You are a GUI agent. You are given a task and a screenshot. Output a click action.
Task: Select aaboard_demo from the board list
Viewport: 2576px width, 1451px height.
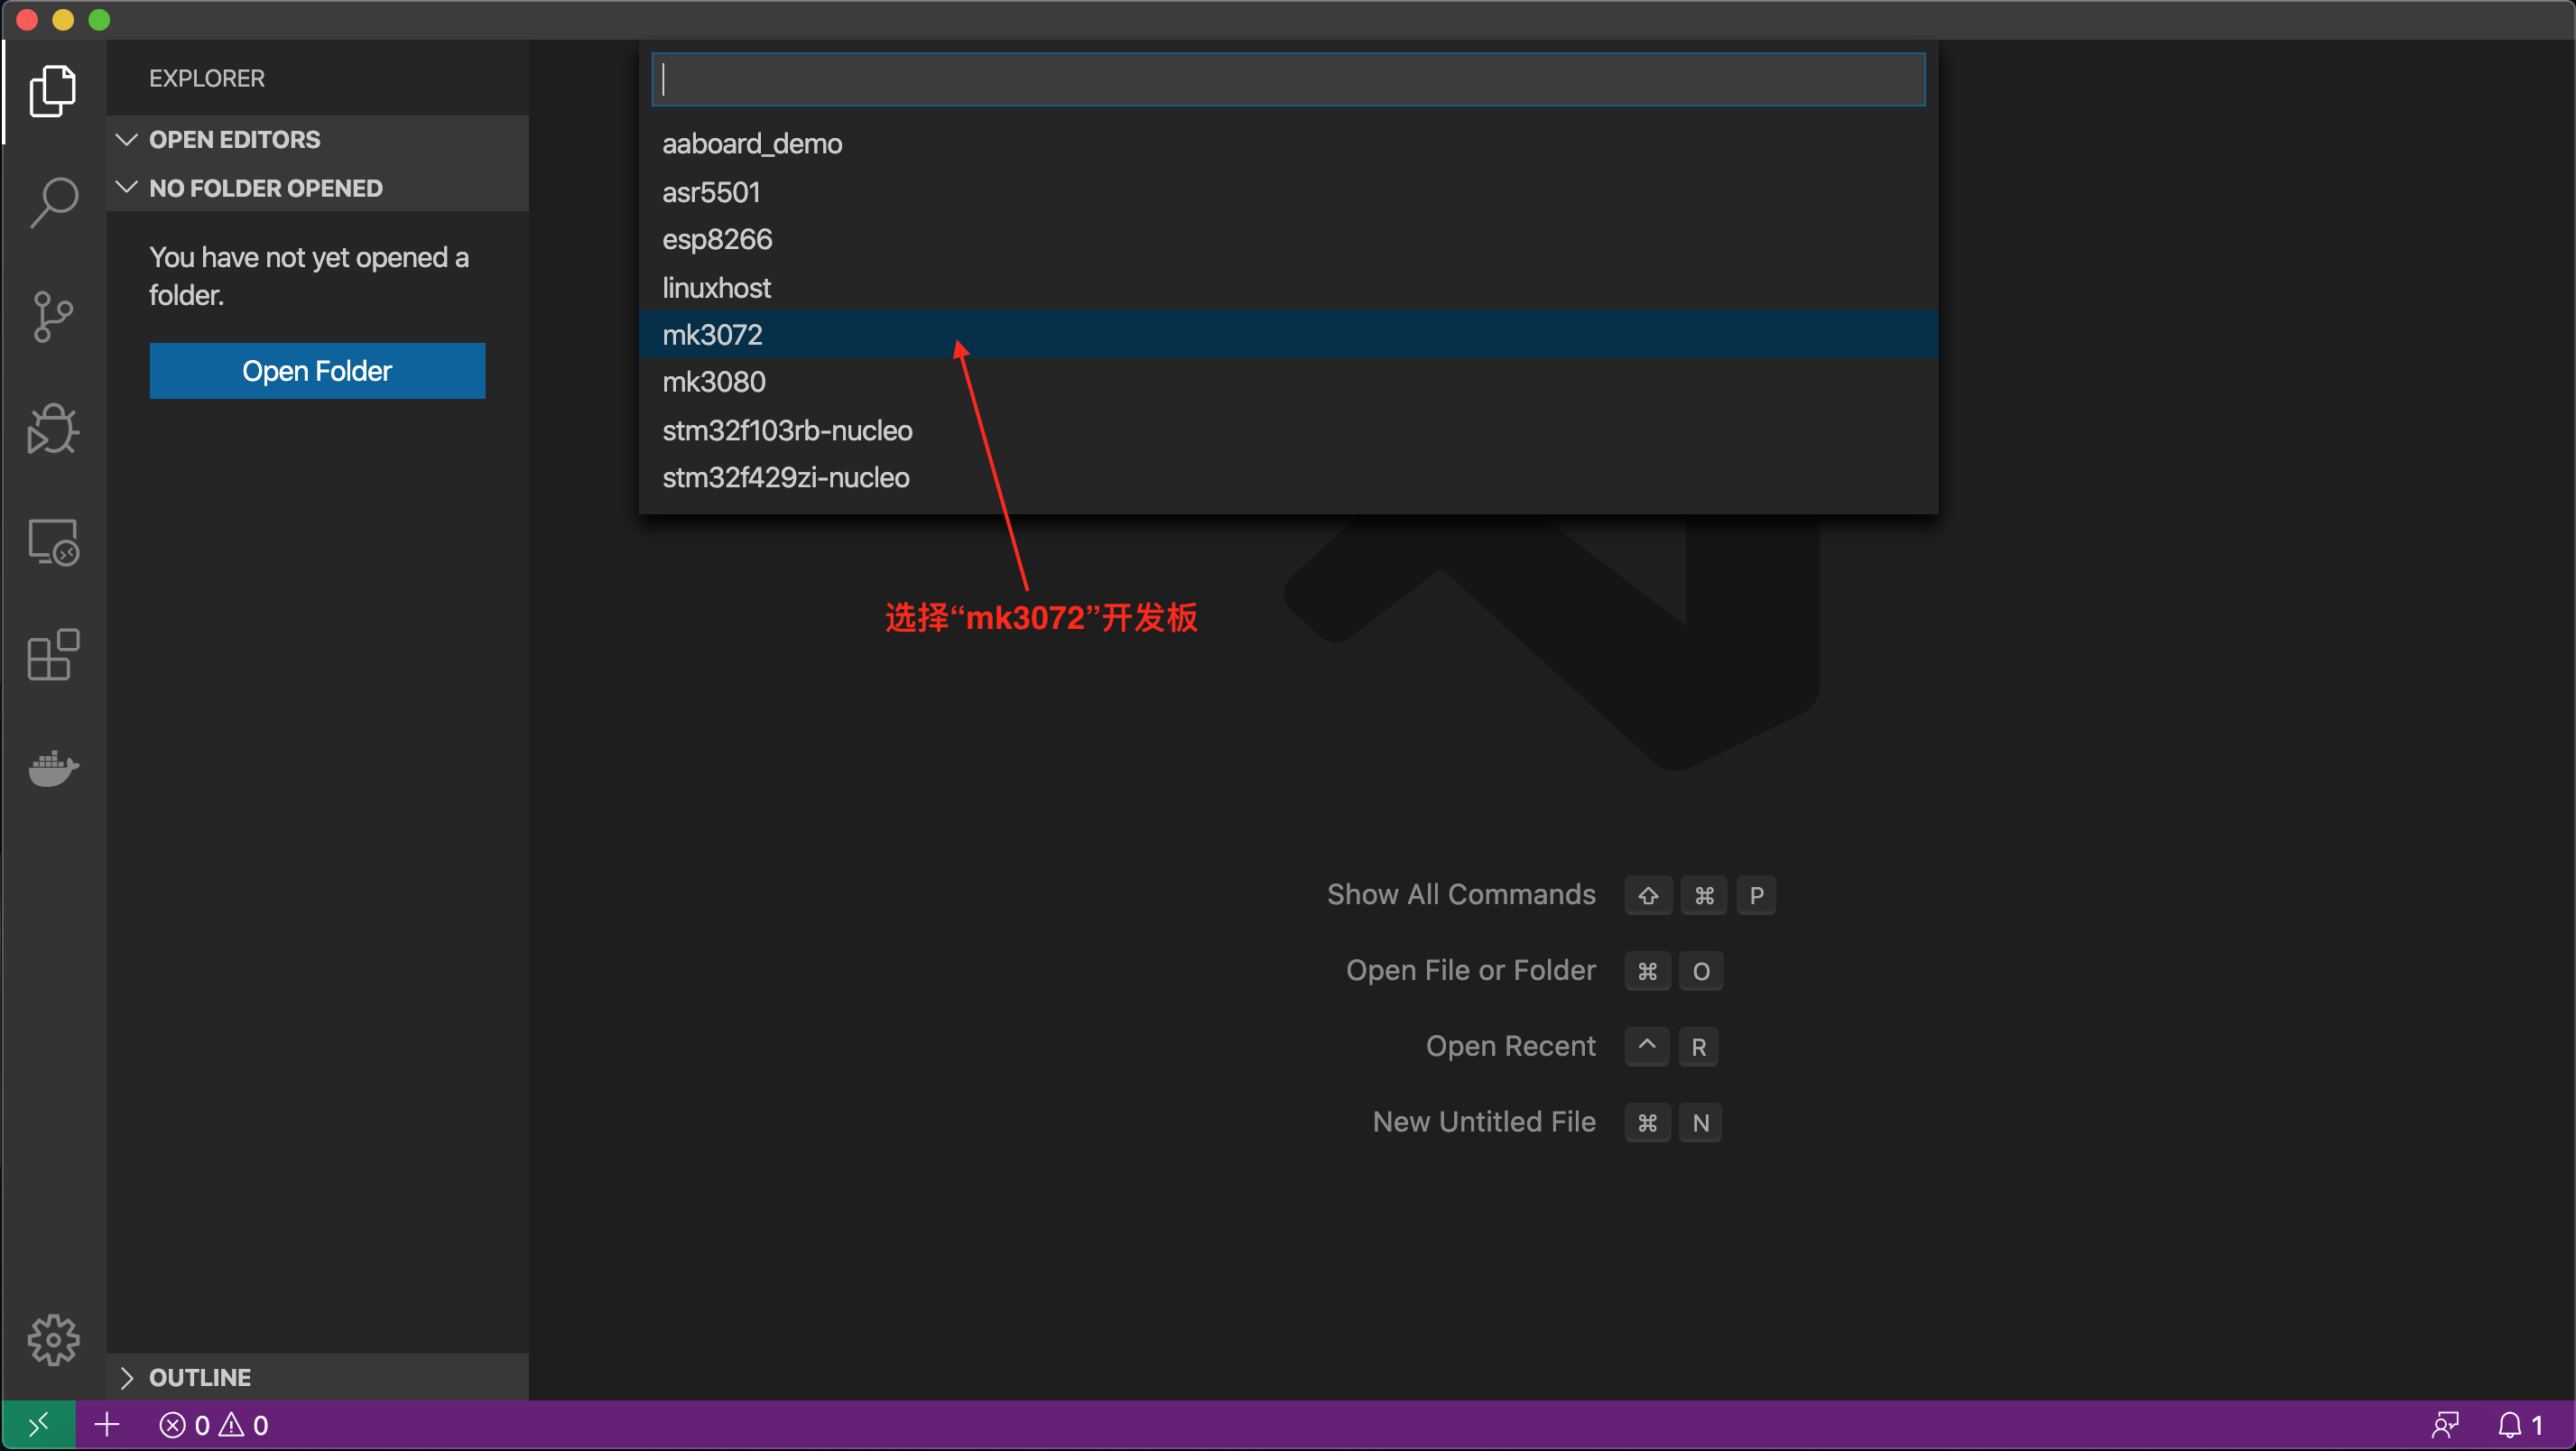pos(1288,144)
